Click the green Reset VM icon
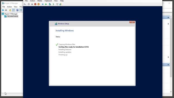Screen dimensions: 174x98 (x=46, y=4)
